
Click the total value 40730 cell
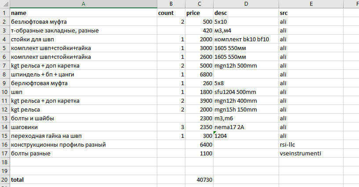[199, 180]
